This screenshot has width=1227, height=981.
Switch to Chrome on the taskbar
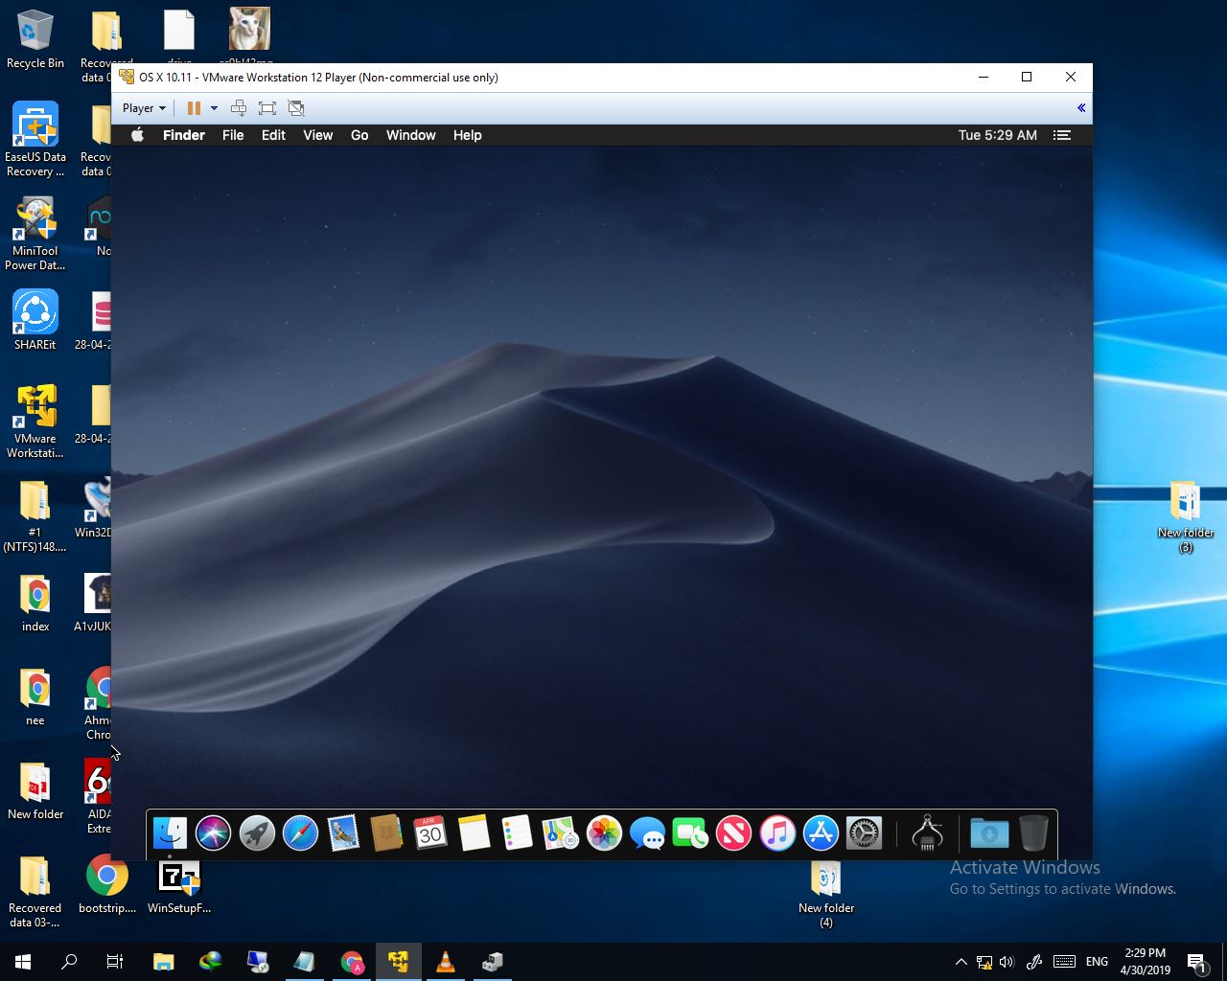[352, 962]
